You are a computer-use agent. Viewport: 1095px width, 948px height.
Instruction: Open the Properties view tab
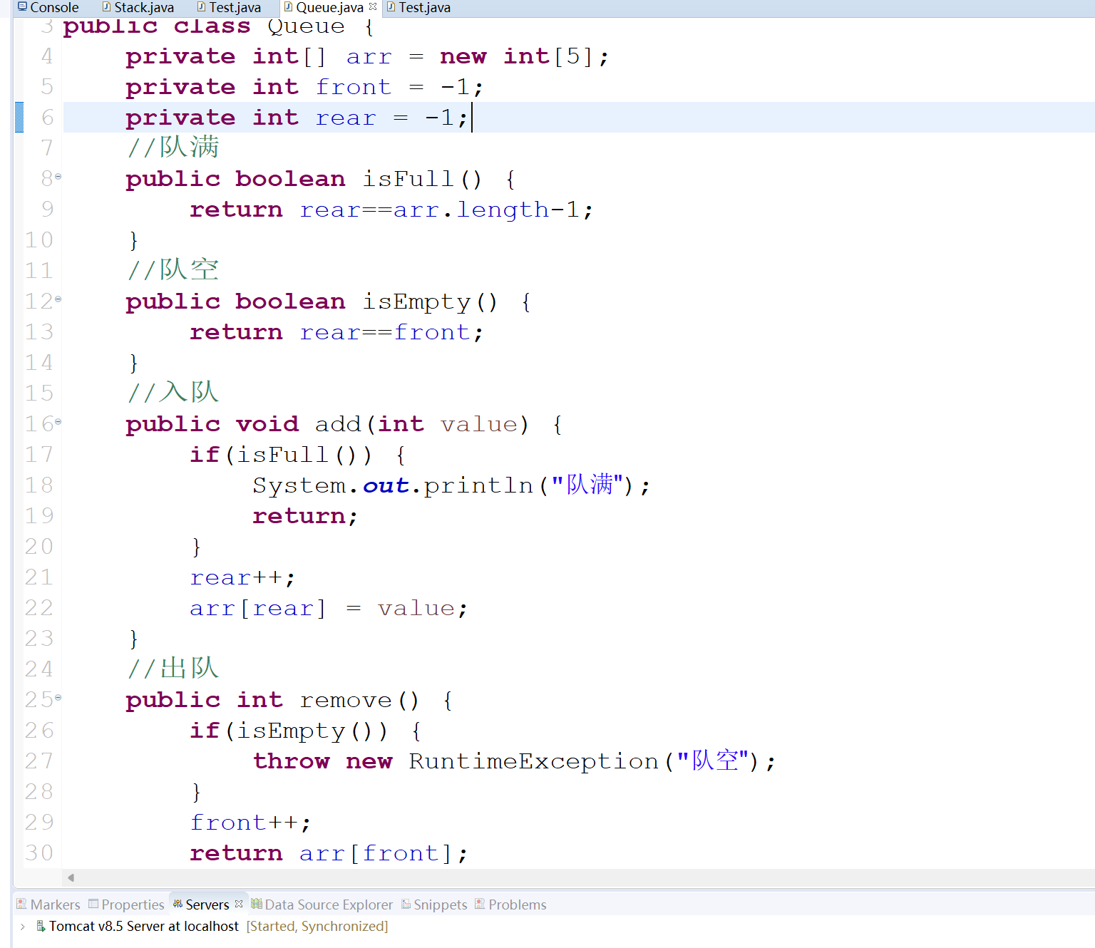126,905
